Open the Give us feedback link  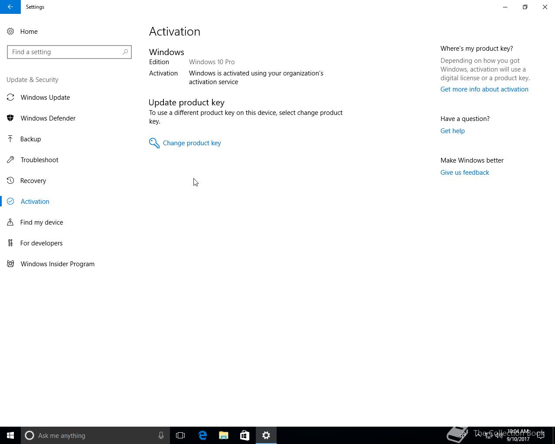[465, 173]
